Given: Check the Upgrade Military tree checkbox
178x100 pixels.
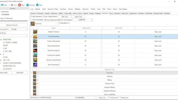Looking at the screenshot, I should (x=38, y=87).
